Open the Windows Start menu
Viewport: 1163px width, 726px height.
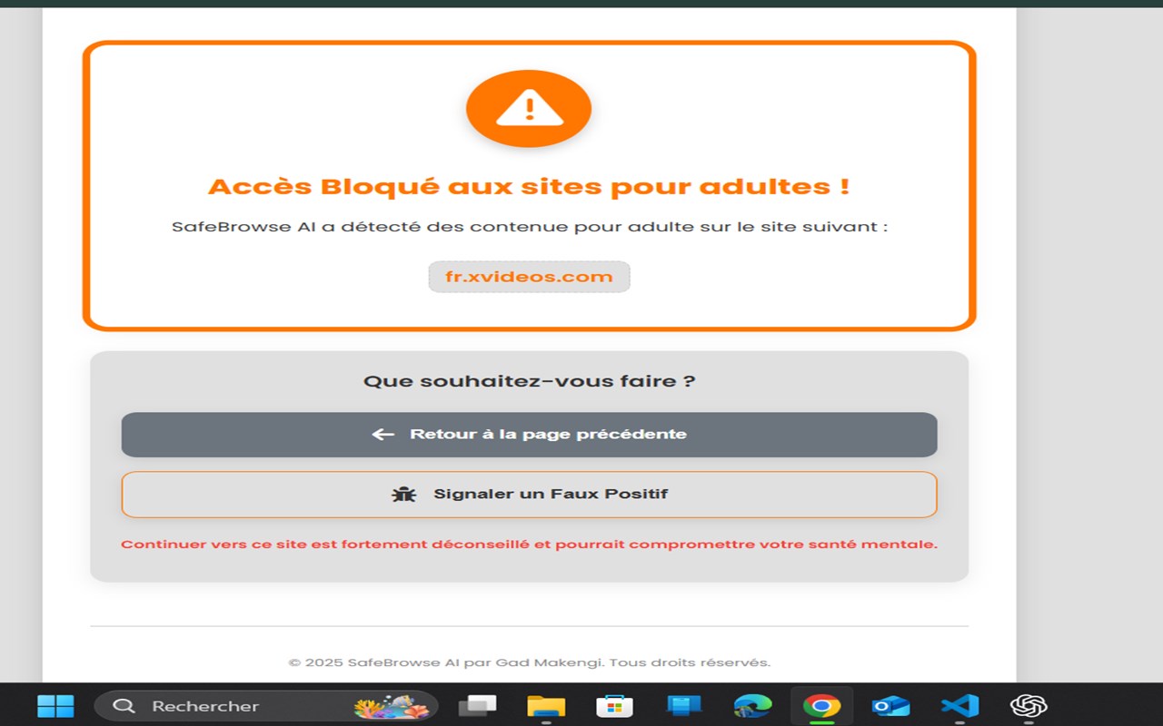tap(55, 706)
